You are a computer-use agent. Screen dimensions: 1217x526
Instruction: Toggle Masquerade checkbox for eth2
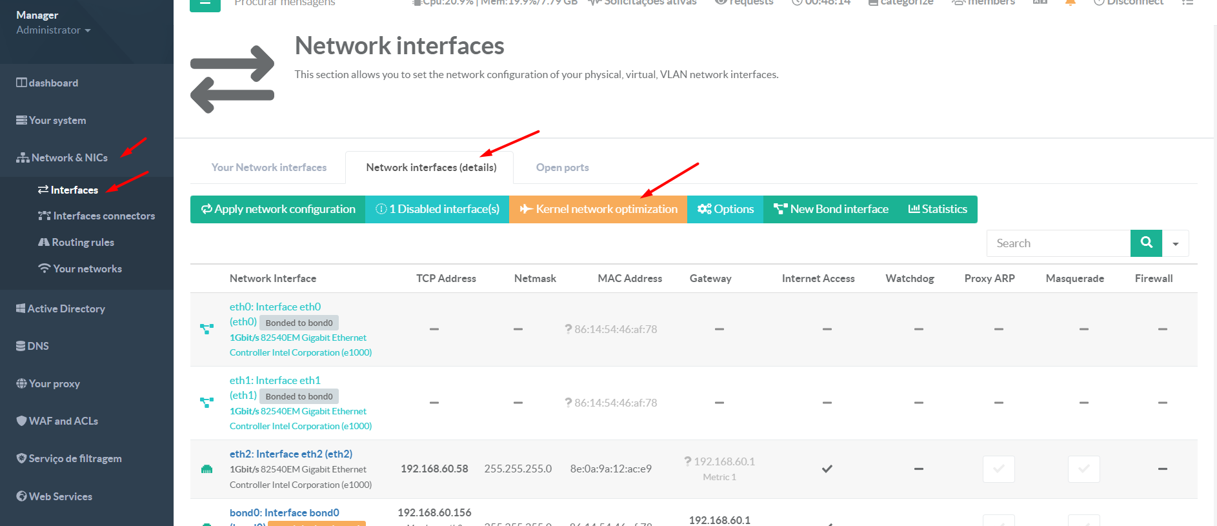[x=1083, y=469]
